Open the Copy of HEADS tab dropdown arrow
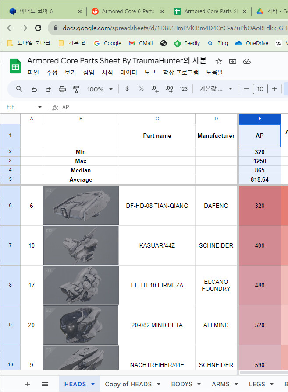The height and width of the screenshot is (392, 288). pyautogui.click(x=159, y=384)
